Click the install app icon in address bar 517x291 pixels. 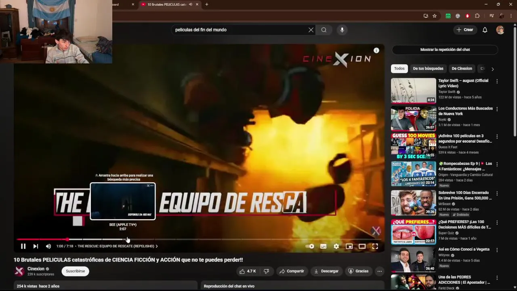426,16
